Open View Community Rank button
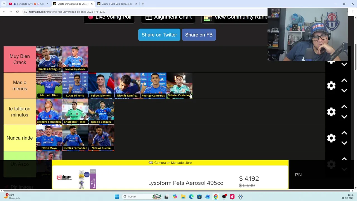The width and height of the screenshot is (357, 201). (x=235, y=18)
